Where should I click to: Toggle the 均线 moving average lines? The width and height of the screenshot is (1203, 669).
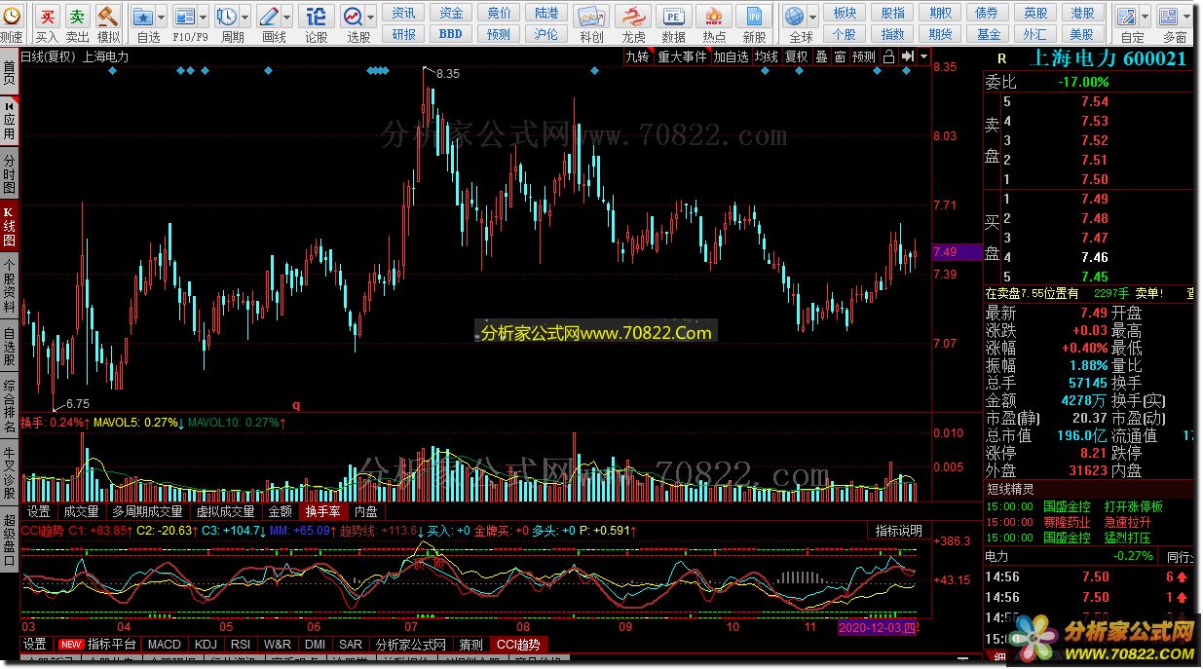[767, 56]
